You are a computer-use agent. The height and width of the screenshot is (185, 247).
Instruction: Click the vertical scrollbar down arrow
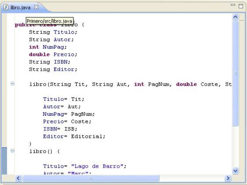pyautogui.click(x=235, y=171)
